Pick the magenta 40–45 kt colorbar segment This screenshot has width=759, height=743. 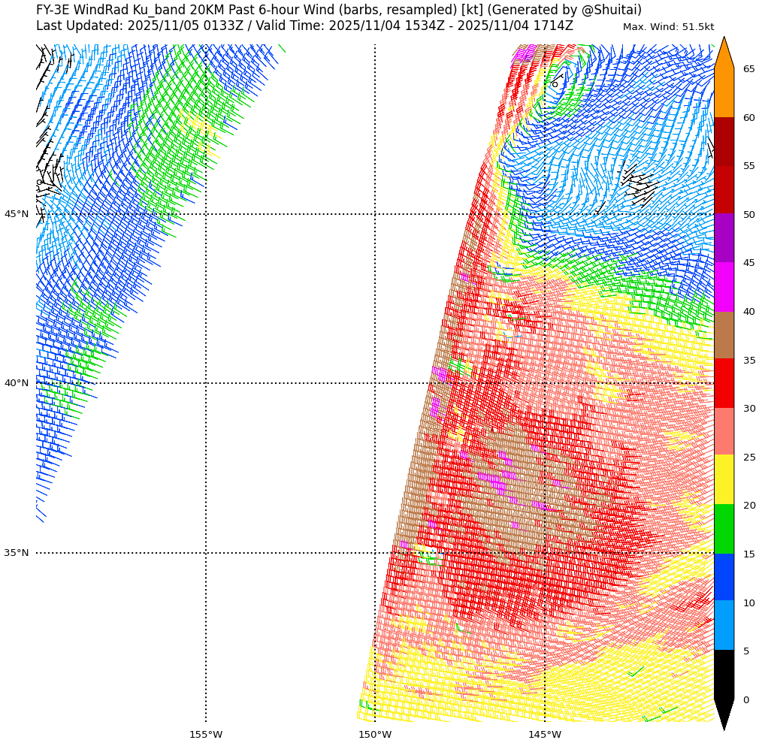pos(724,287)
